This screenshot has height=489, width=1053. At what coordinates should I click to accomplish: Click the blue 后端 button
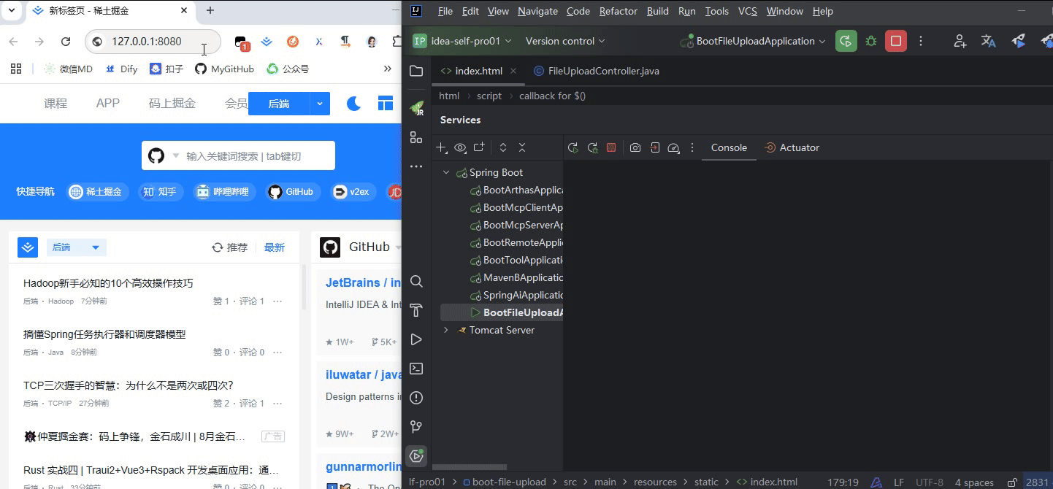tap(279, 104)
